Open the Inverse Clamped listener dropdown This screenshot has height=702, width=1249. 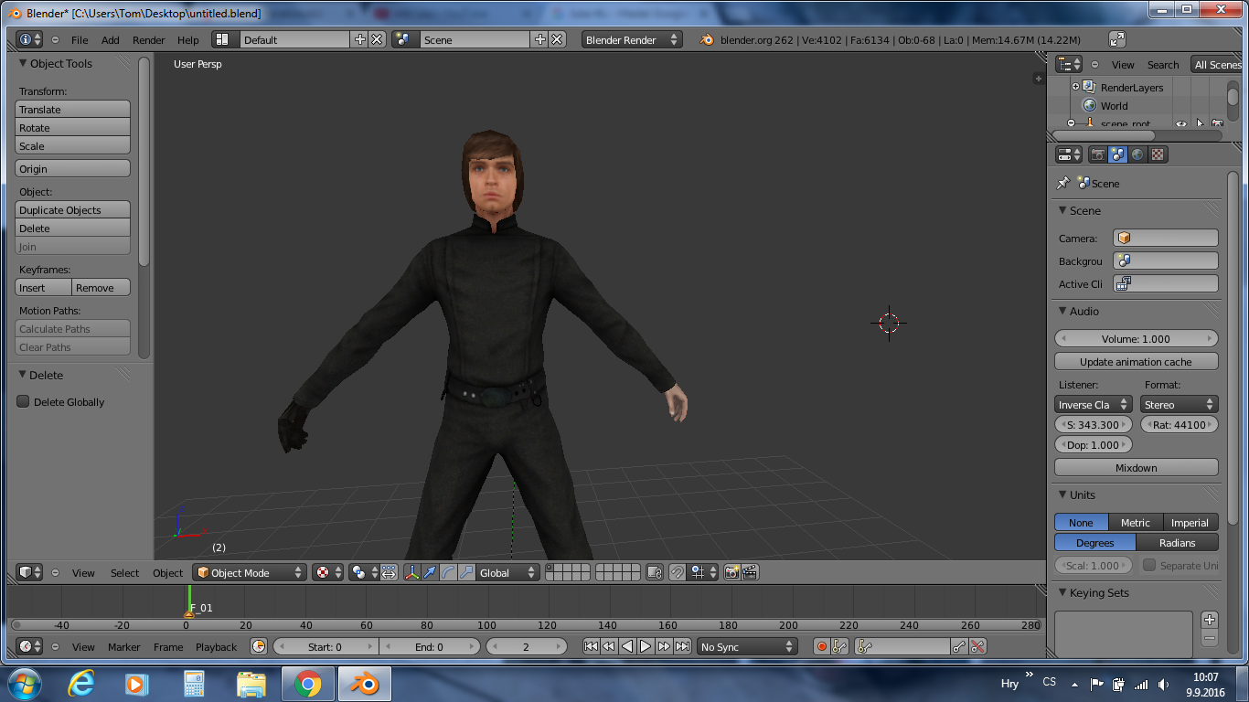1094,404
